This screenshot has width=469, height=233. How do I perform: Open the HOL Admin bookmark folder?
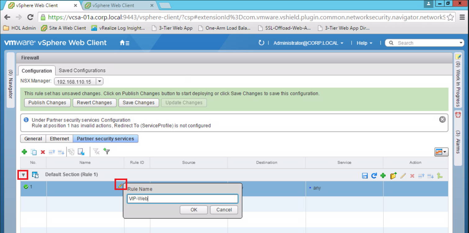pos(20,28)
